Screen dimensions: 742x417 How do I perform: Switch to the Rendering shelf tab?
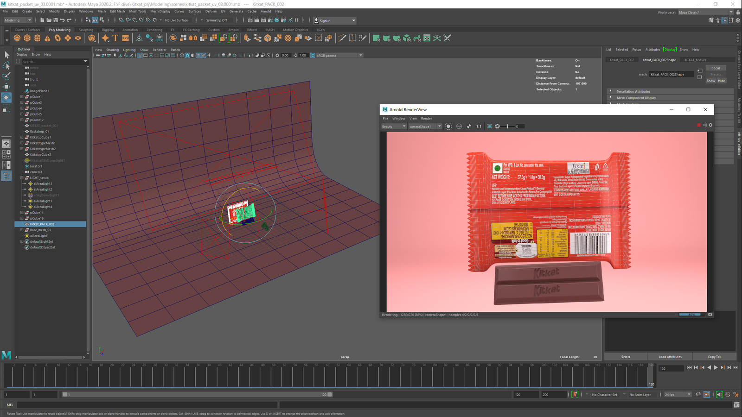click(154, 30)
